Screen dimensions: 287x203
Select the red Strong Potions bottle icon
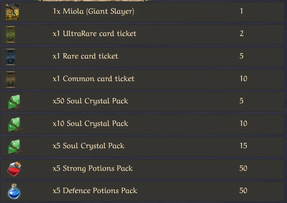pos(14,169)
